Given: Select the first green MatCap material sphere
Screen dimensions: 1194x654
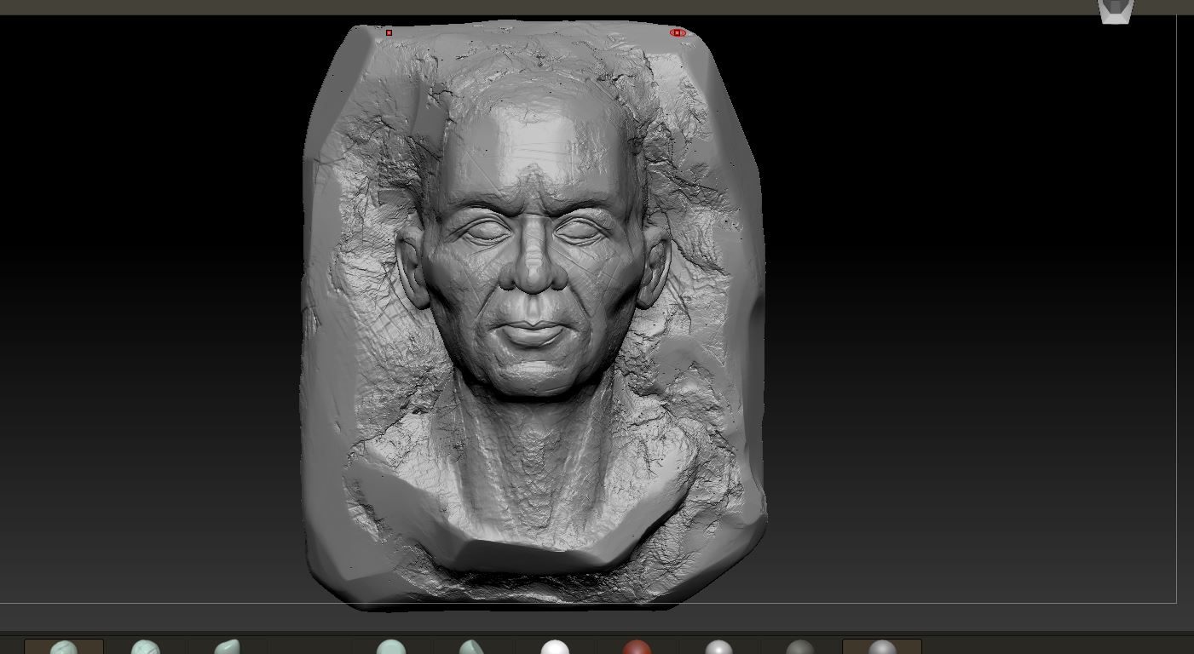Looking at the screenshot, I should click(64, 647).
